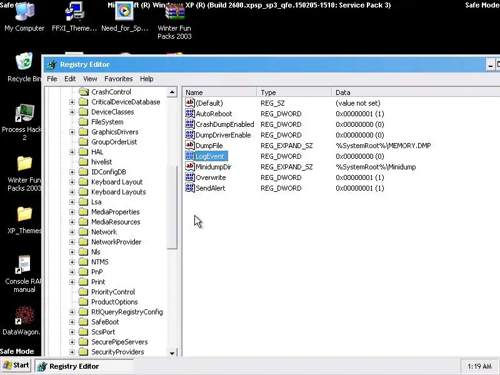Screen dimensions: 500x375
Task: Expand the CriticalDeviceDatabase key
Action: click(72, 102)
